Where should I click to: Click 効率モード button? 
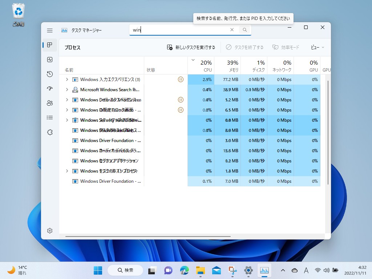coord(286,48)
